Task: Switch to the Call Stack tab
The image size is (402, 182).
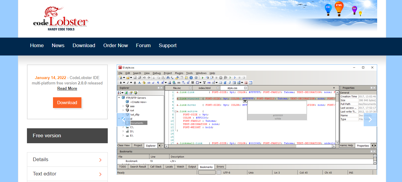Action: [156, 167]
